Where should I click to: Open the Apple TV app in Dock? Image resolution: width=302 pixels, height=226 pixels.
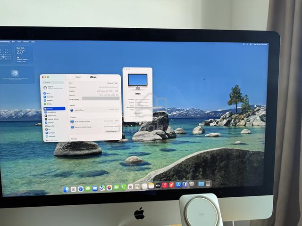pos(158,186)
